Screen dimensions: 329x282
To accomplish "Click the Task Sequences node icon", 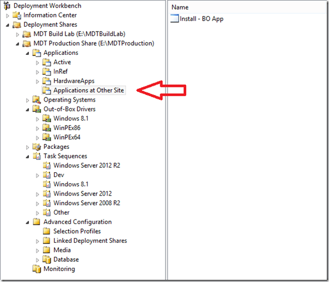I will [x=36, y=156].
